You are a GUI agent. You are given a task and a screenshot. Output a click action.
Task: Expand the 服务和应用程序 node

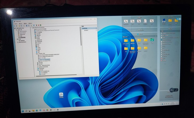pos(17,42)
